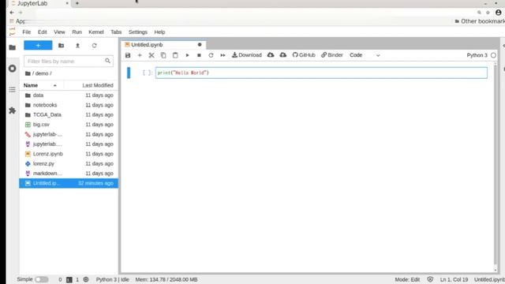Click the kernel status circle indicator

point(493,55)
